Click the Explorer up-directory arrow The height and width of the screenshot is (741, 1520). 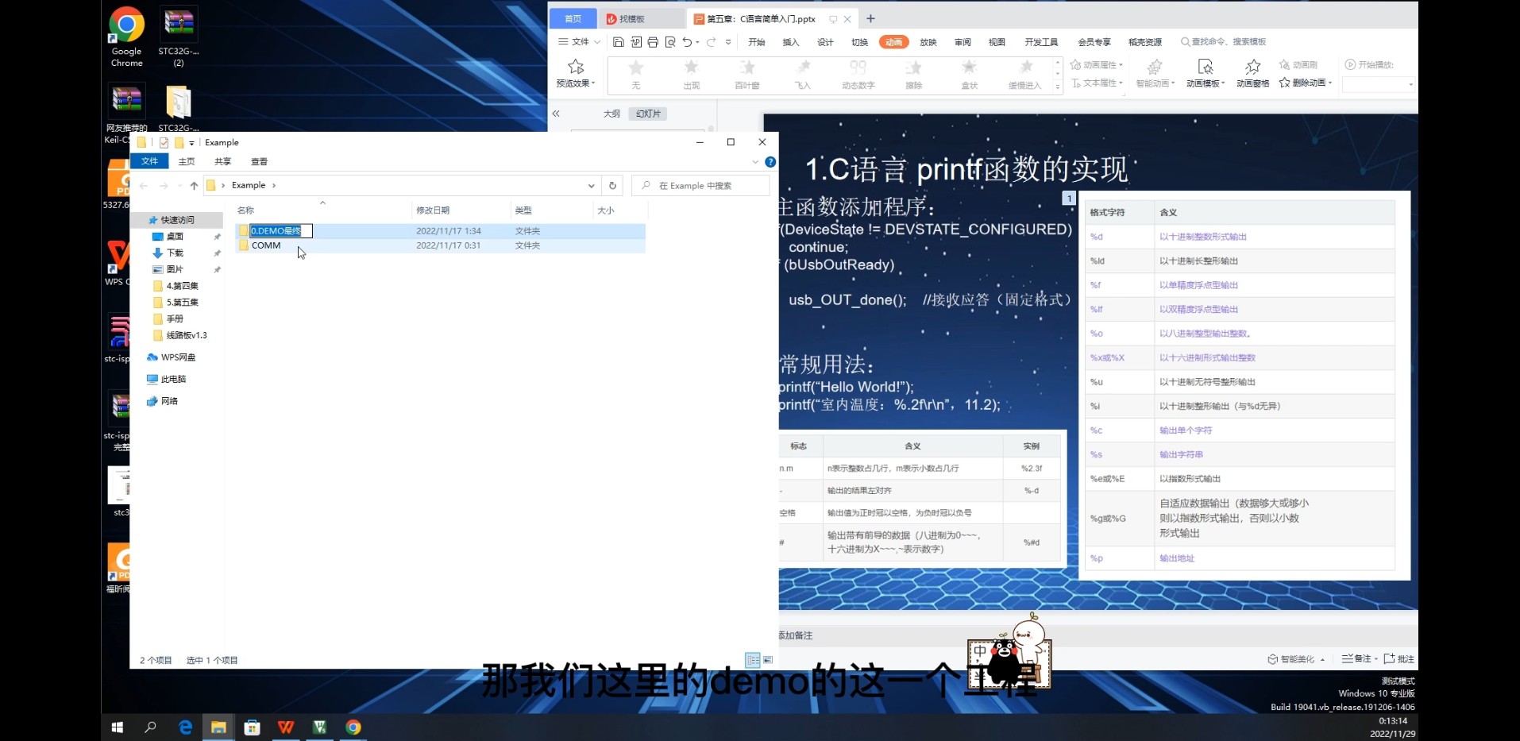(x=194, y=185)
